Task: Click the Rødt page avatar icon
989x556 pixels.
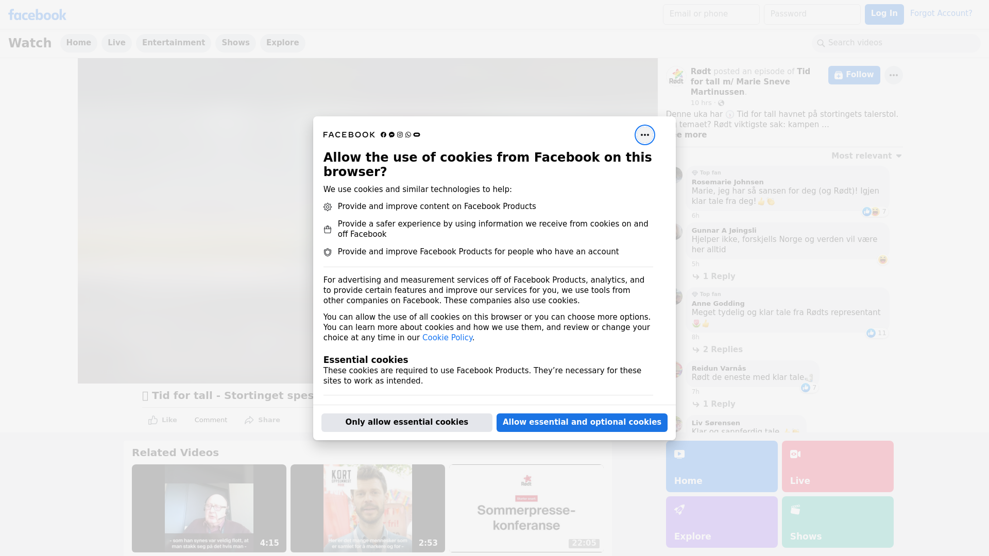Action: 676,77
